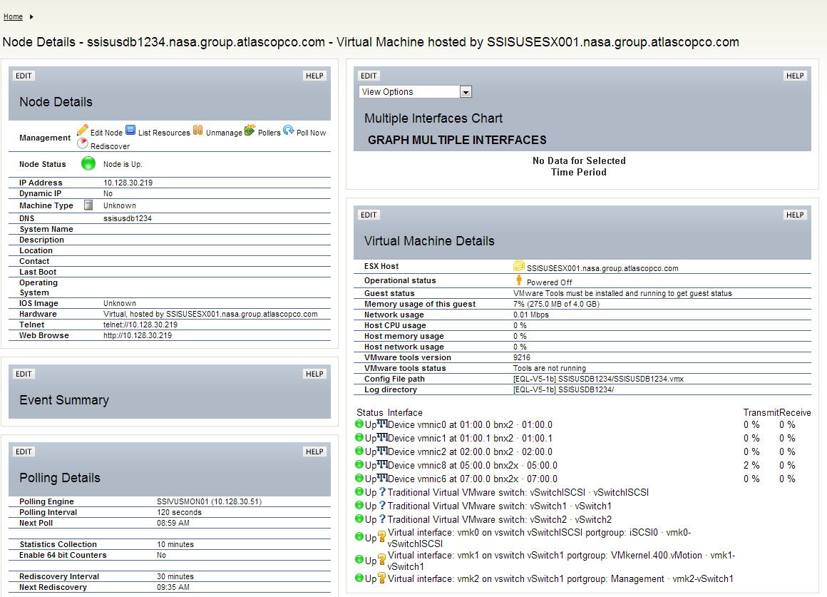Open SSISUSESX001 ESX Host link
Viewport: 827px width, 597px height.
pos(602,268)
